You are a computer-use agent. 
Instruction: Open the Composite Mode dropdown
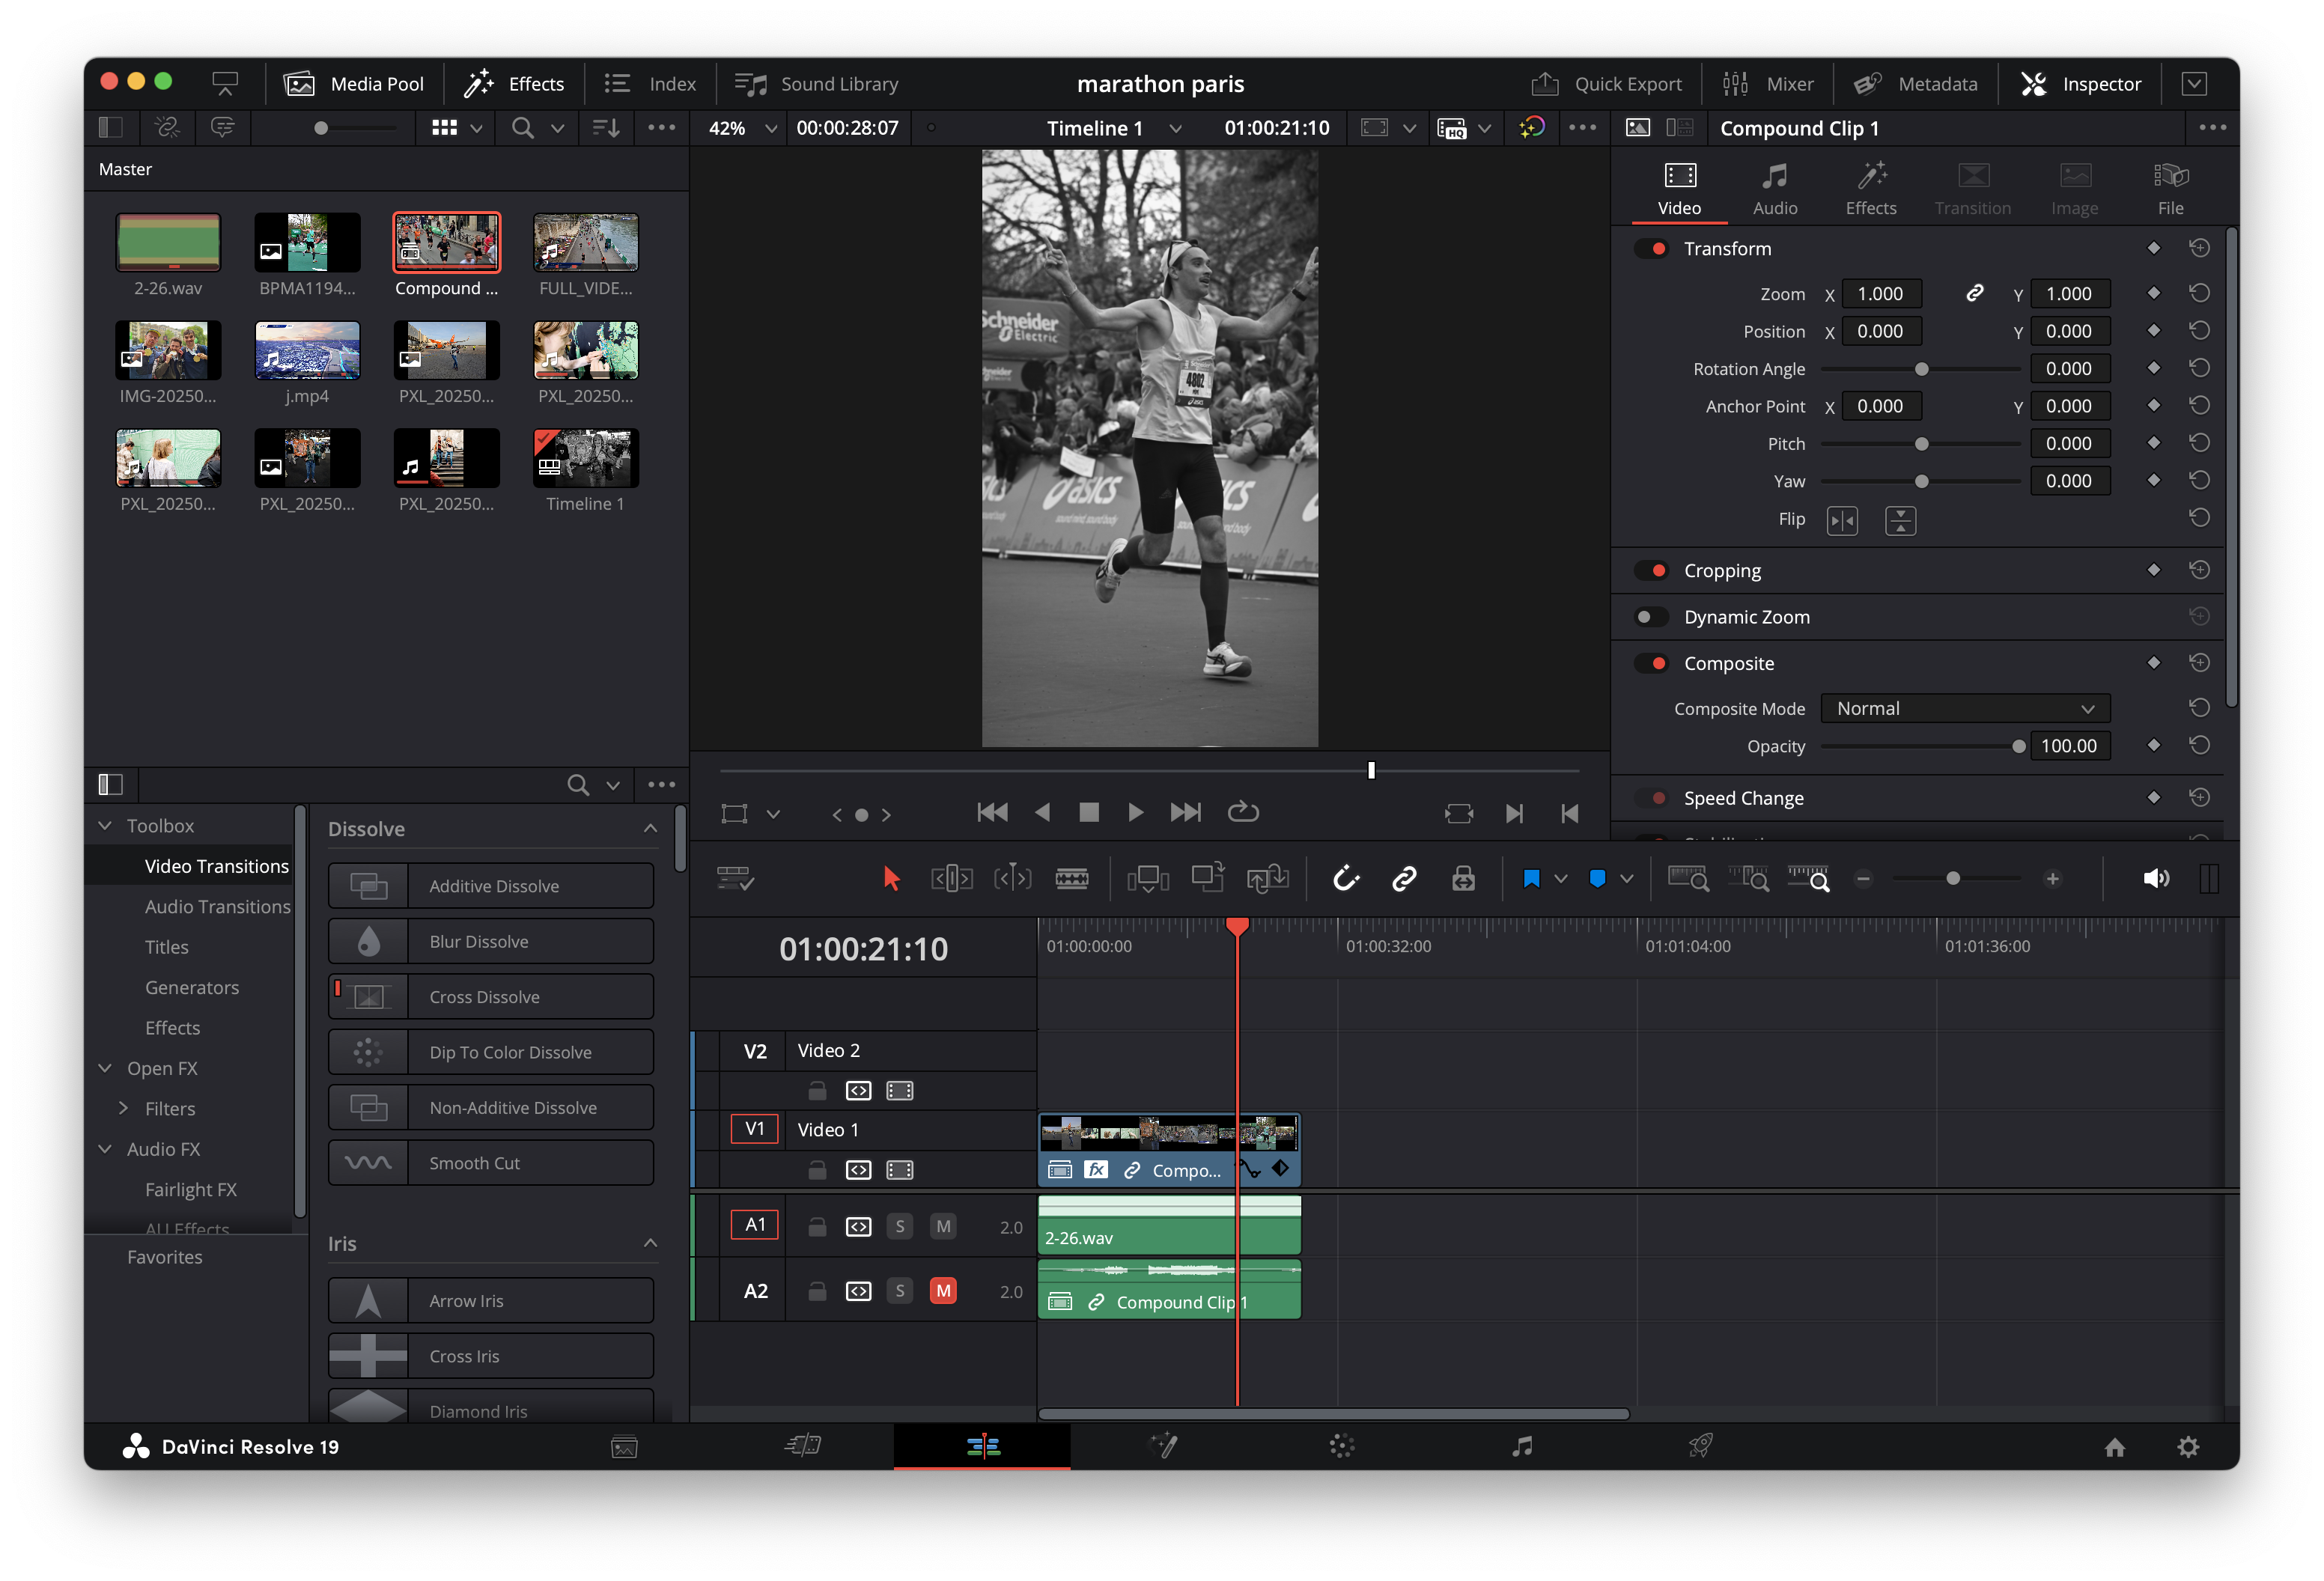tap(1965, 708)
